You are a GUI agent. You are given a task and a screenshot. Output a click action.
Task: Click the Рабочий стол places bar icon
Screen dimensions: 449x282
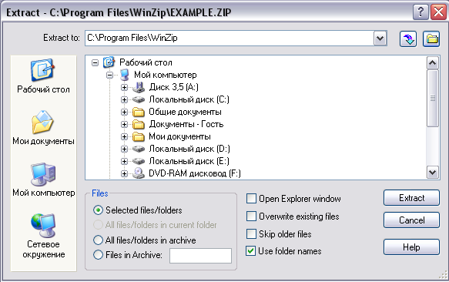43,70
